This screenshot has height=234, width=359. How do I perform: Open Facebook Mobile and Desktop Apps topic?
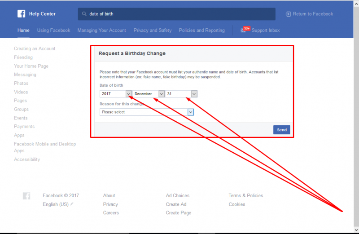[x=45, y=147]
